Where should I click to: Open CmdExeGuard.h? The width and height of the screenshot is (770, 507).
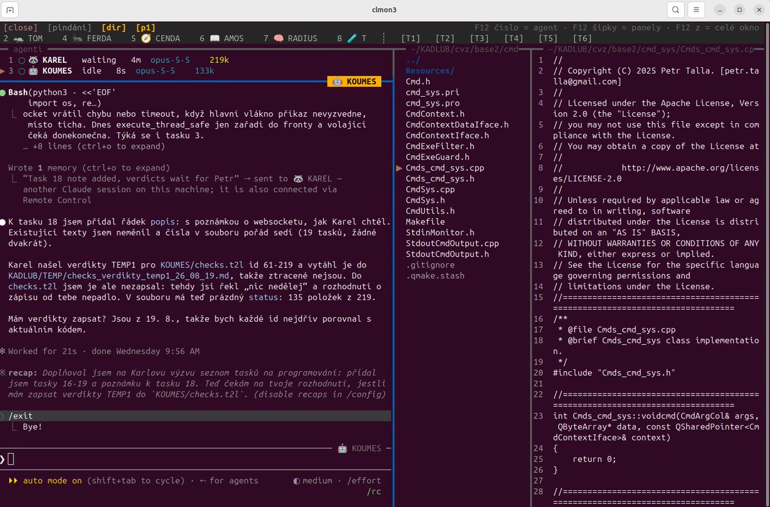(x=438, y=157)
